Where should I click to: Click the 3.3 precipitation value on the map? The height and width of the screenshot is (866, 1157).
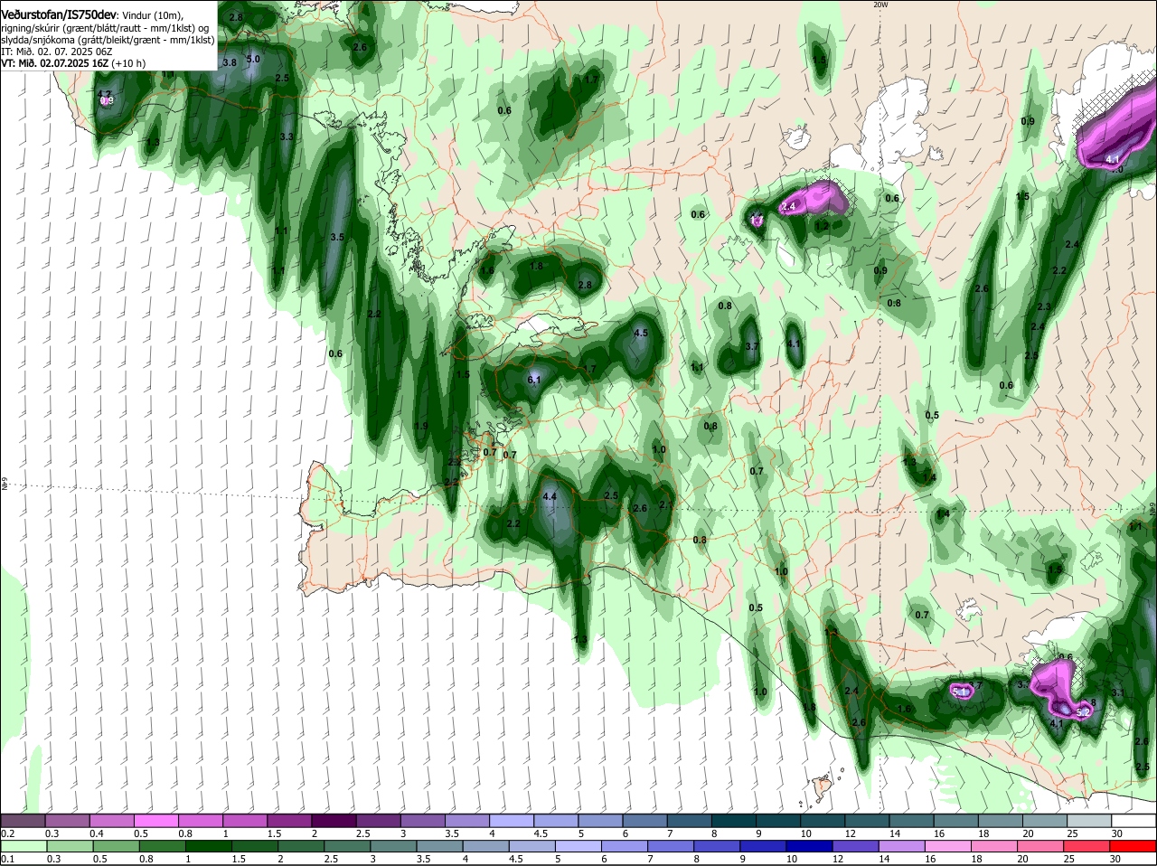287,136
